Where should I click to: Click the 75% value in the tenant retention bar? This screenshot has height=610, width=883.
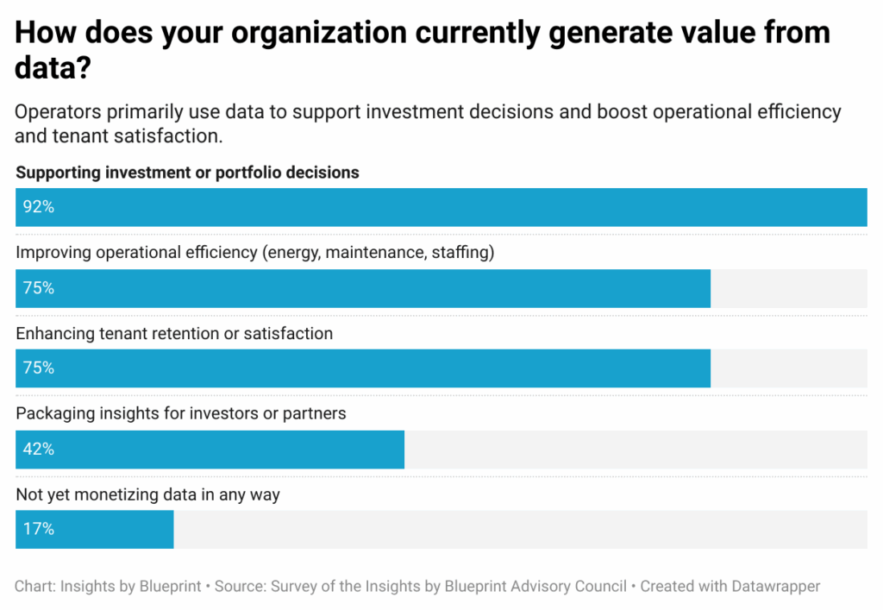(39, 368)
